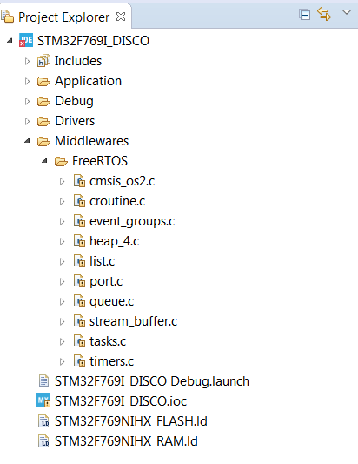Expand the stream_buffer.c file node
Screen dimensions: 358x464
[x=62, y=322]
